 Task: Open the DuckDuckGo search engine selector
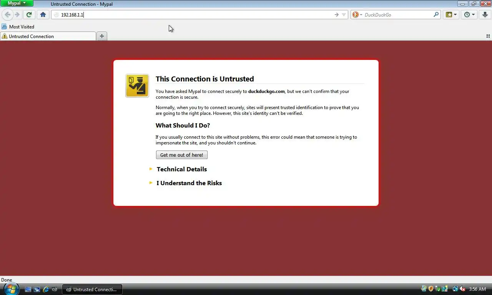[x=357, y=15]
